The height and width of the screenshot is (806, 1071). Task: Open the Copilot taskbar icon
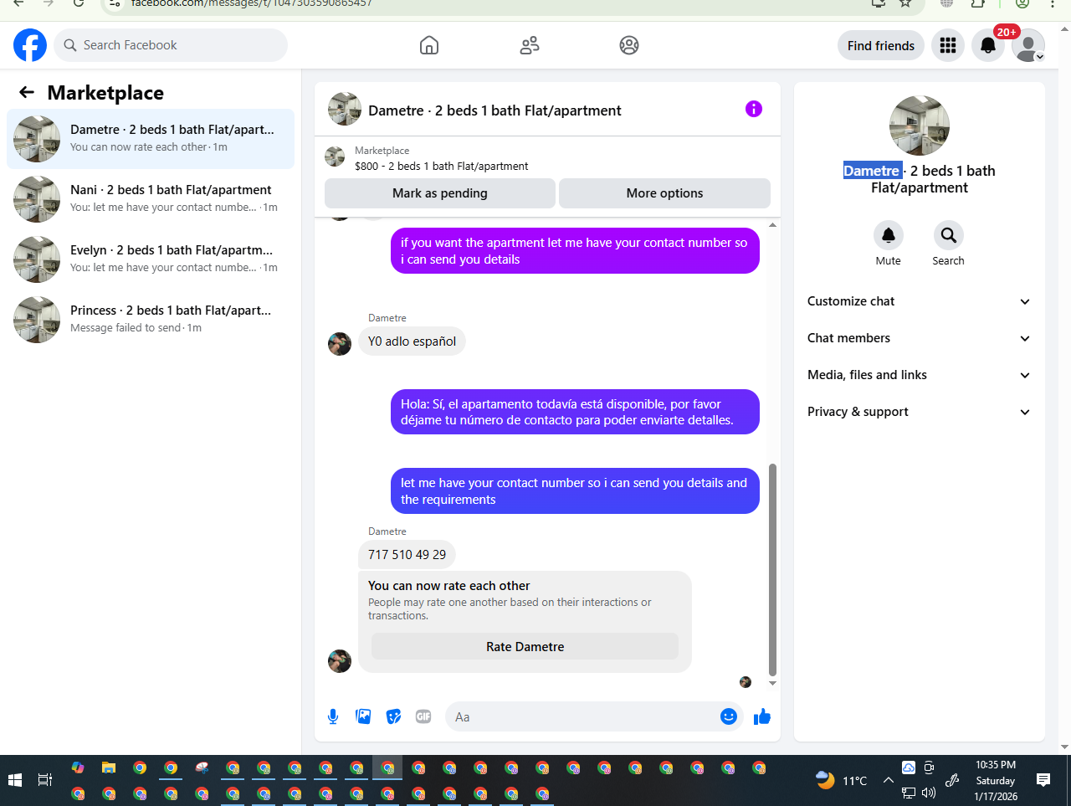pyautogui.click(x=78, y=767)
